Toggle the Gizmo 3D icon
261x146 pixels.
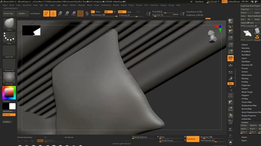click(80, 13)
